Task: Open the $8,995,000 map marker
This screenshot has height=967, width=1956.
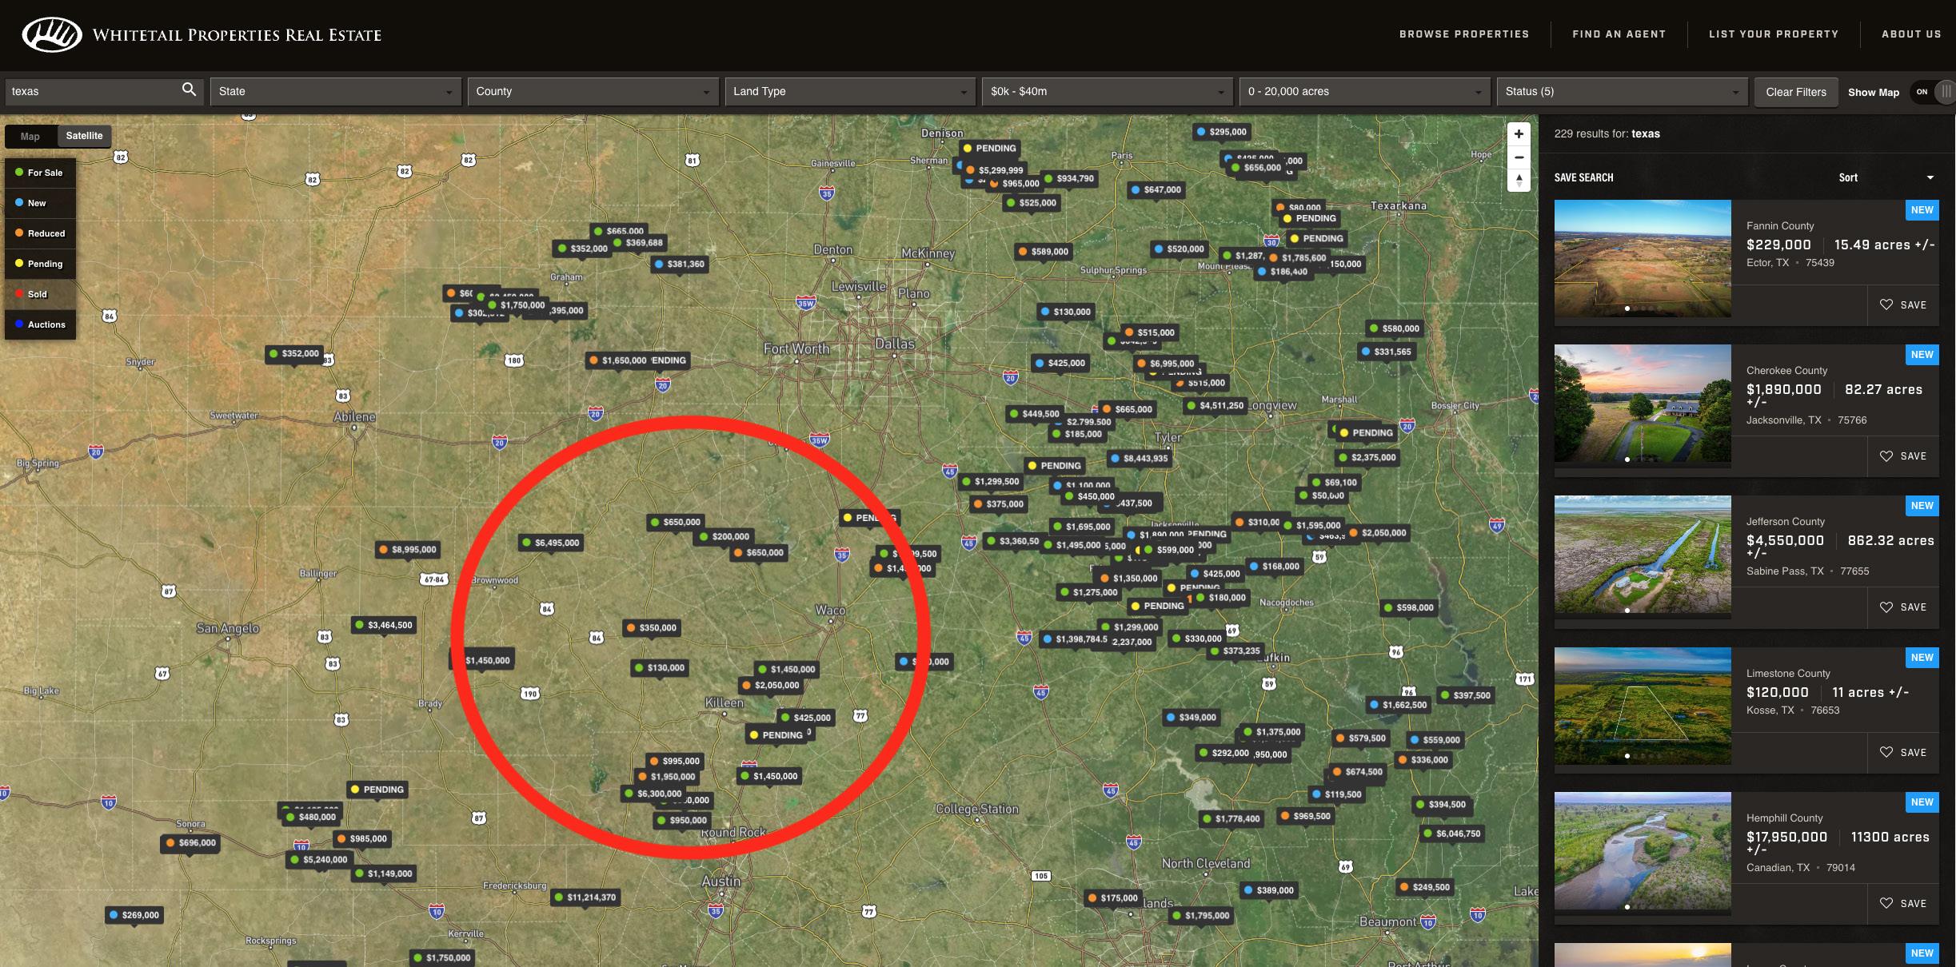Action: coord(408,549)
